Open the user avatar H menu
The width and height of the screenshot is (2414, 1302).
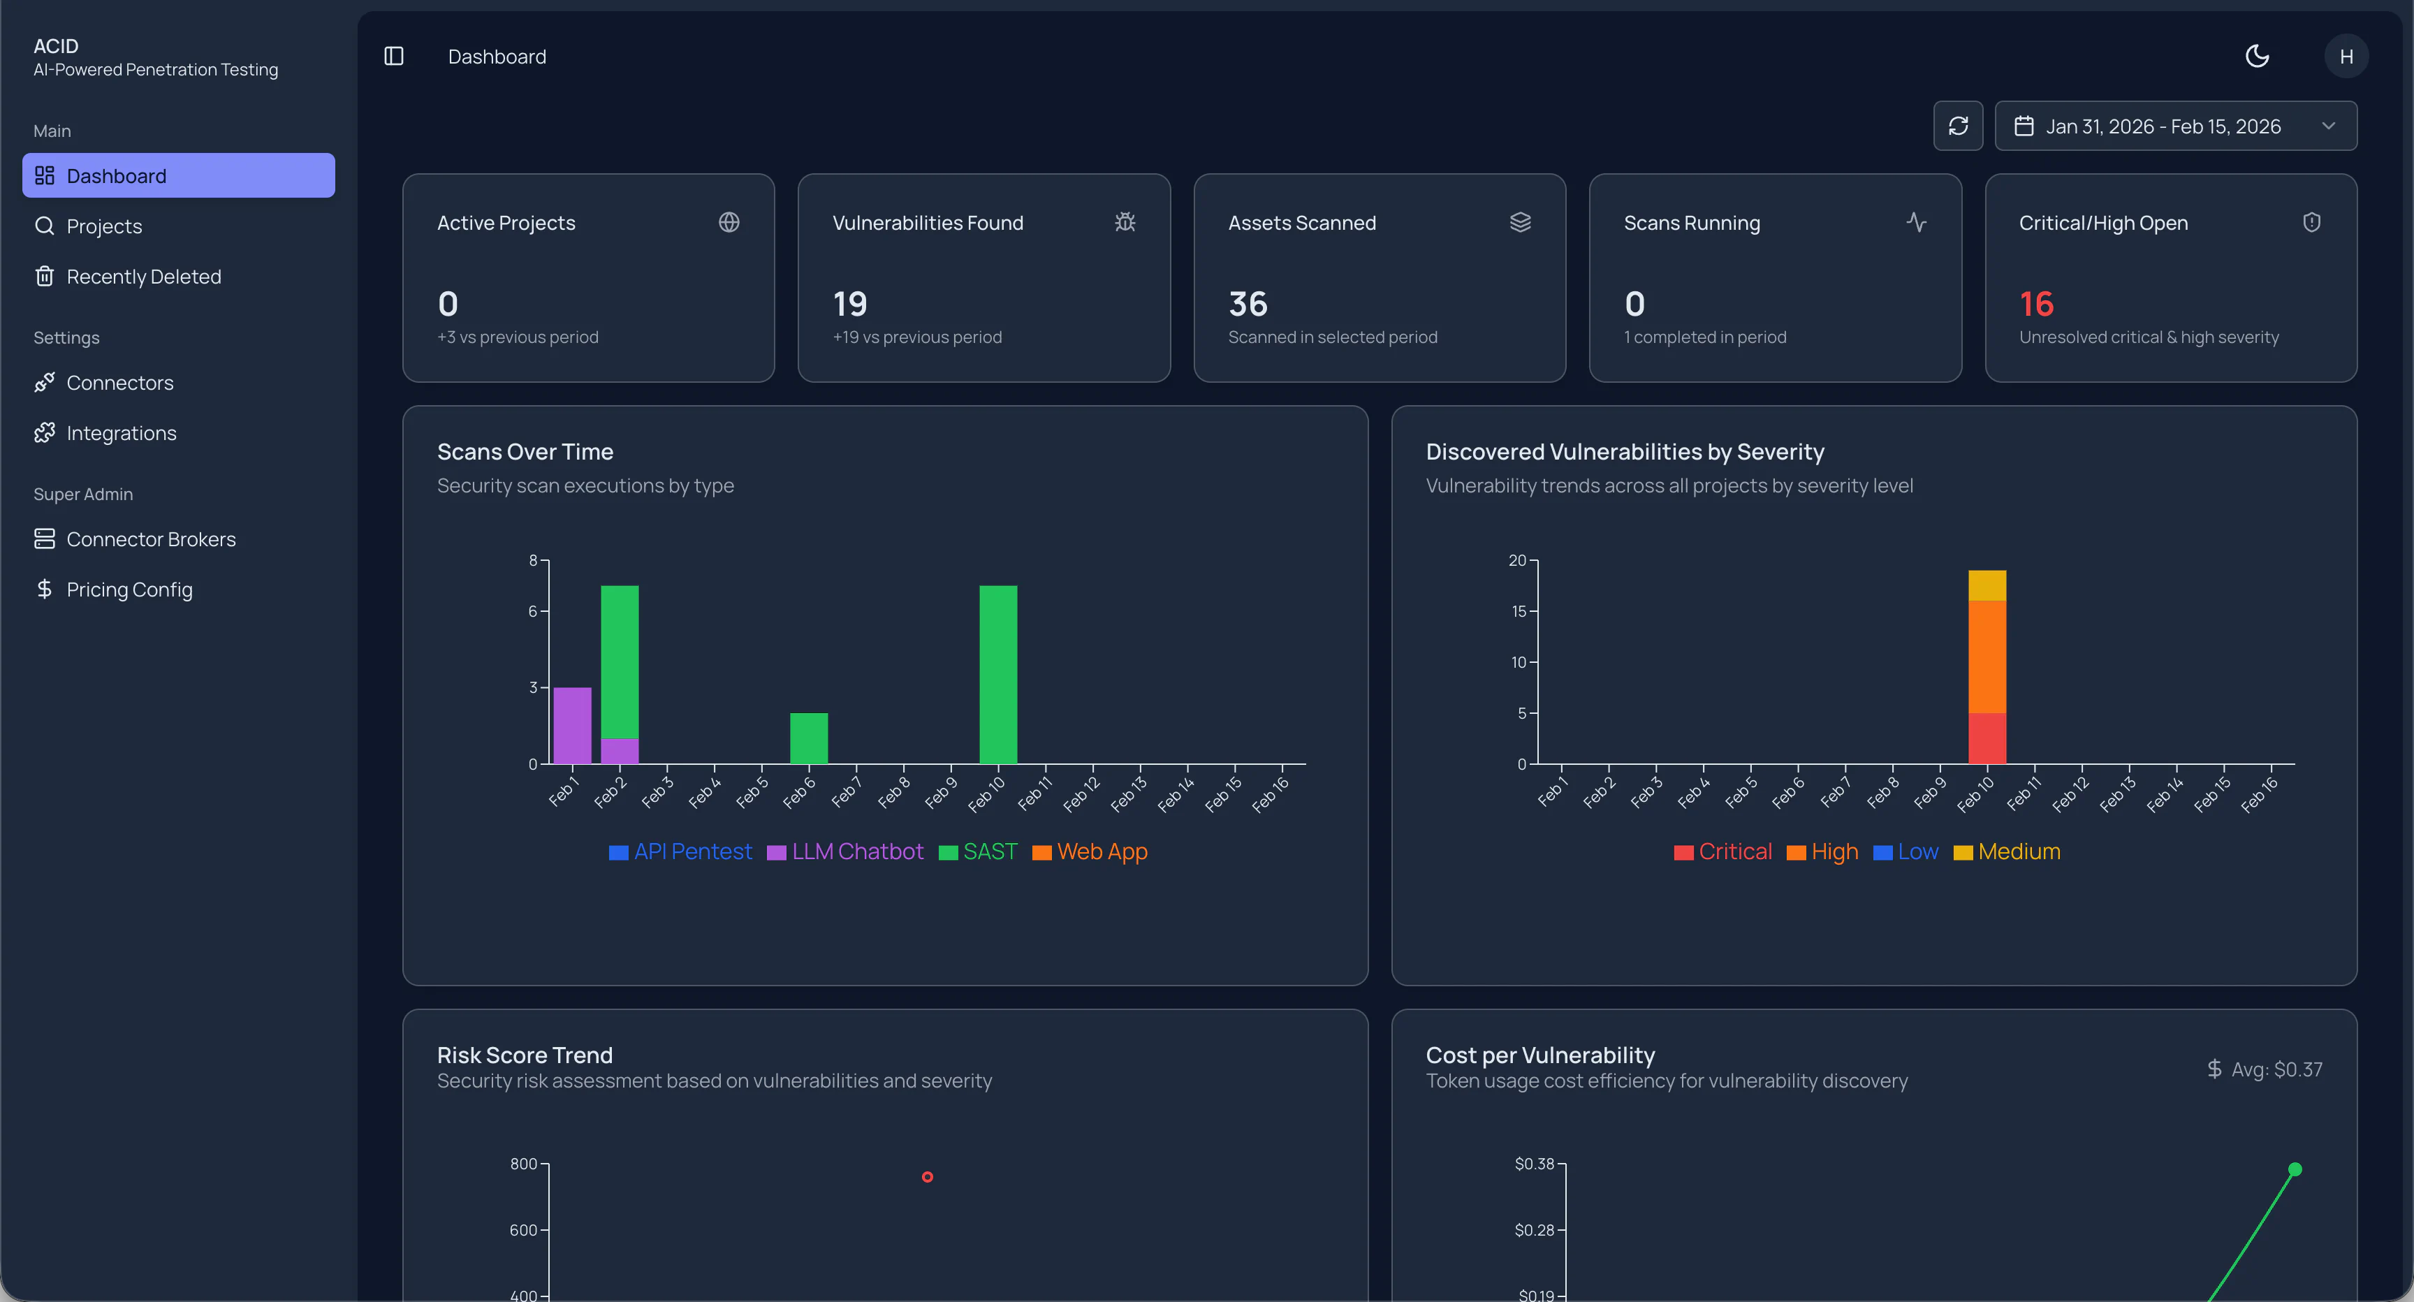tap(2346, 57)
